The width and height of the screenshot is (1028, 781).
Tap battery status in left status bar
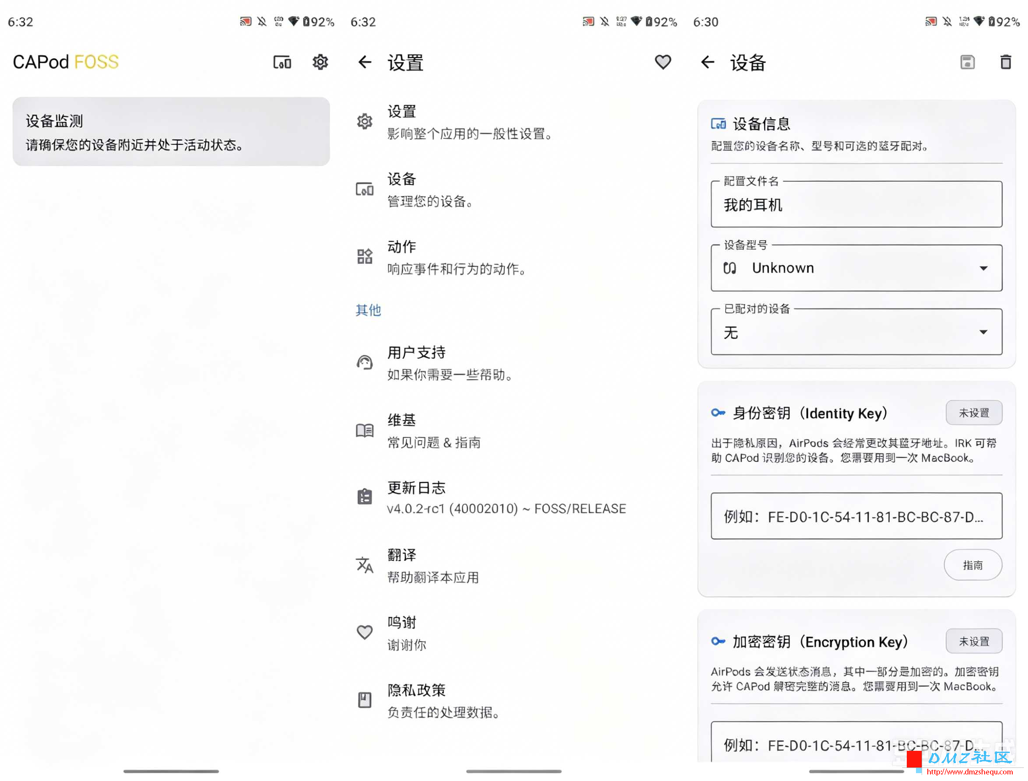pyautogui.click(x=319, y=22)
